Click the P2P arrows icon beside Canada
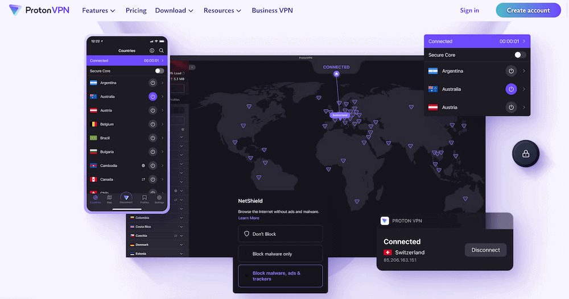The image size is (569, 299). [143, 180]
